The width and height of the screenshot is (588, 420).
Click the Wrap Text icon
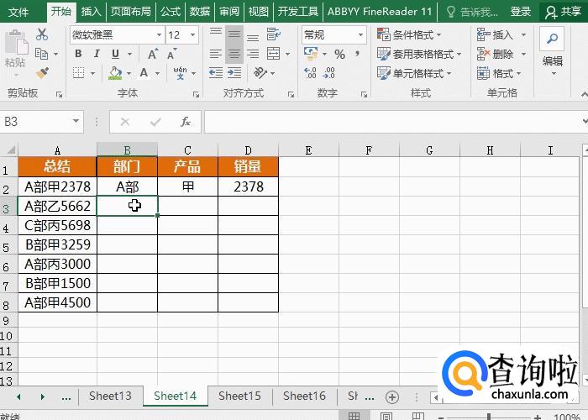[x=274, y=34]
